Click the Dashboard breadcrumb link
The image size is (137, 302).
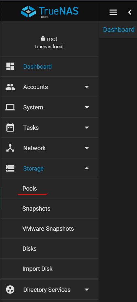[x=119, y=30]
